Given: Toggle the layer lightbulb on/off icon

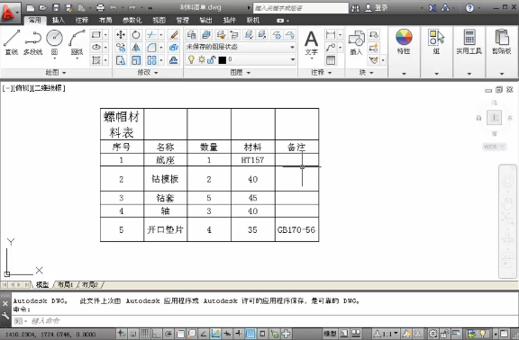Looking at the screenshot, I should (x=191, y=59).
